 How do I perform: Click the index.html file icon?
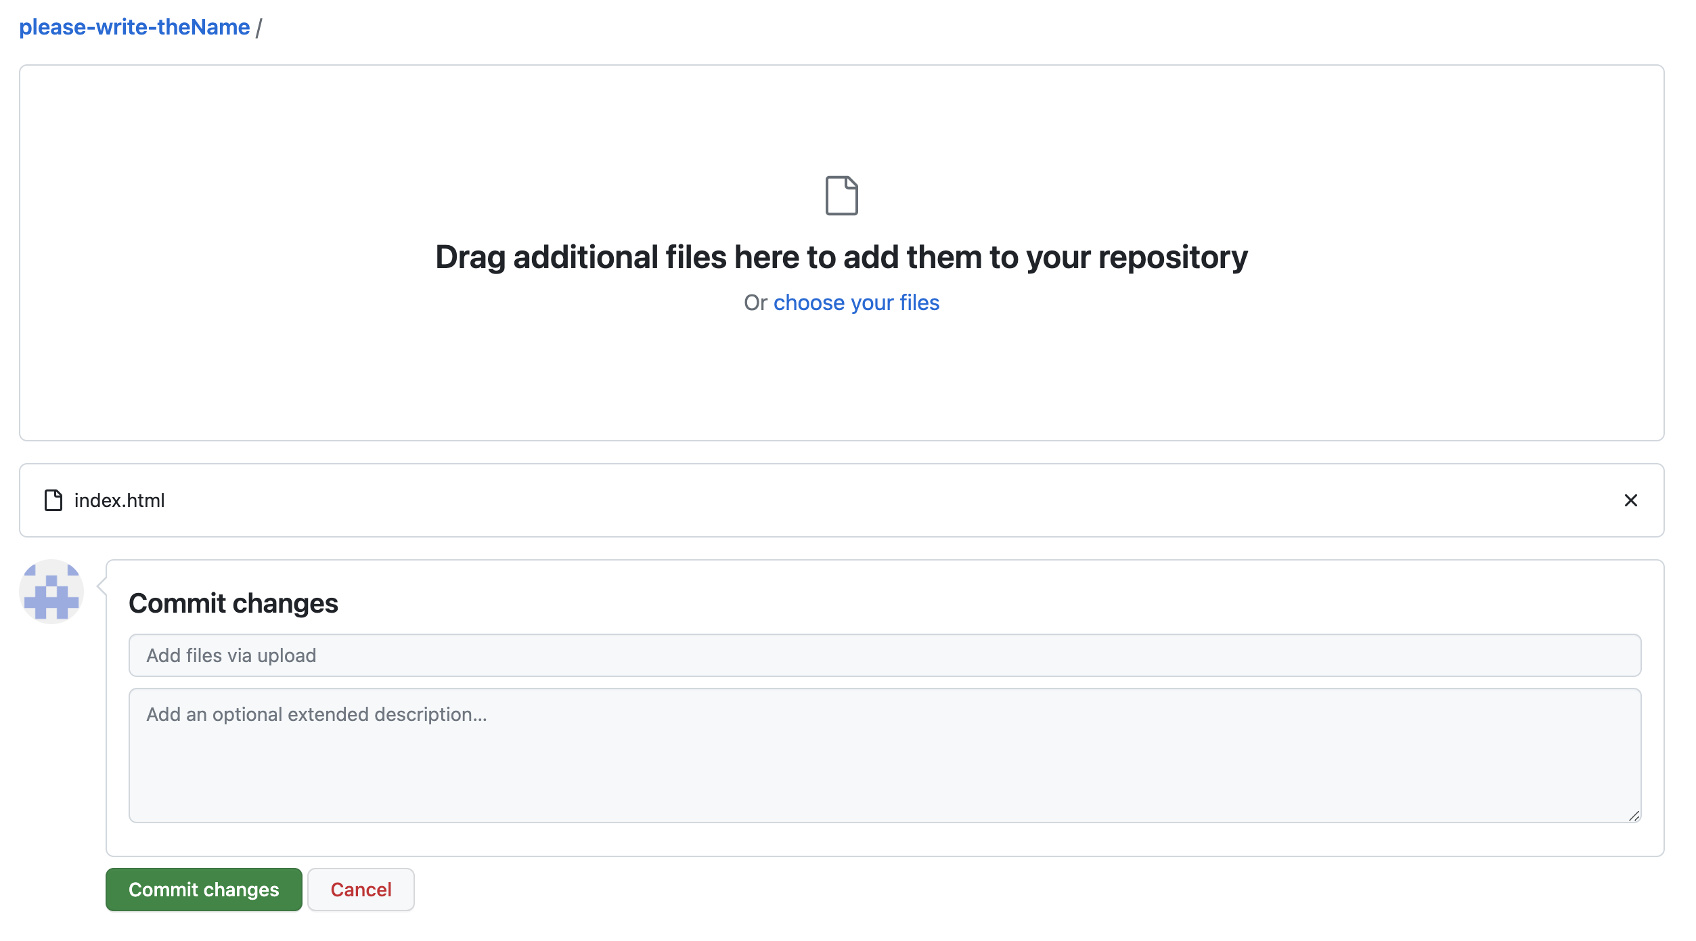click(53, 500)
